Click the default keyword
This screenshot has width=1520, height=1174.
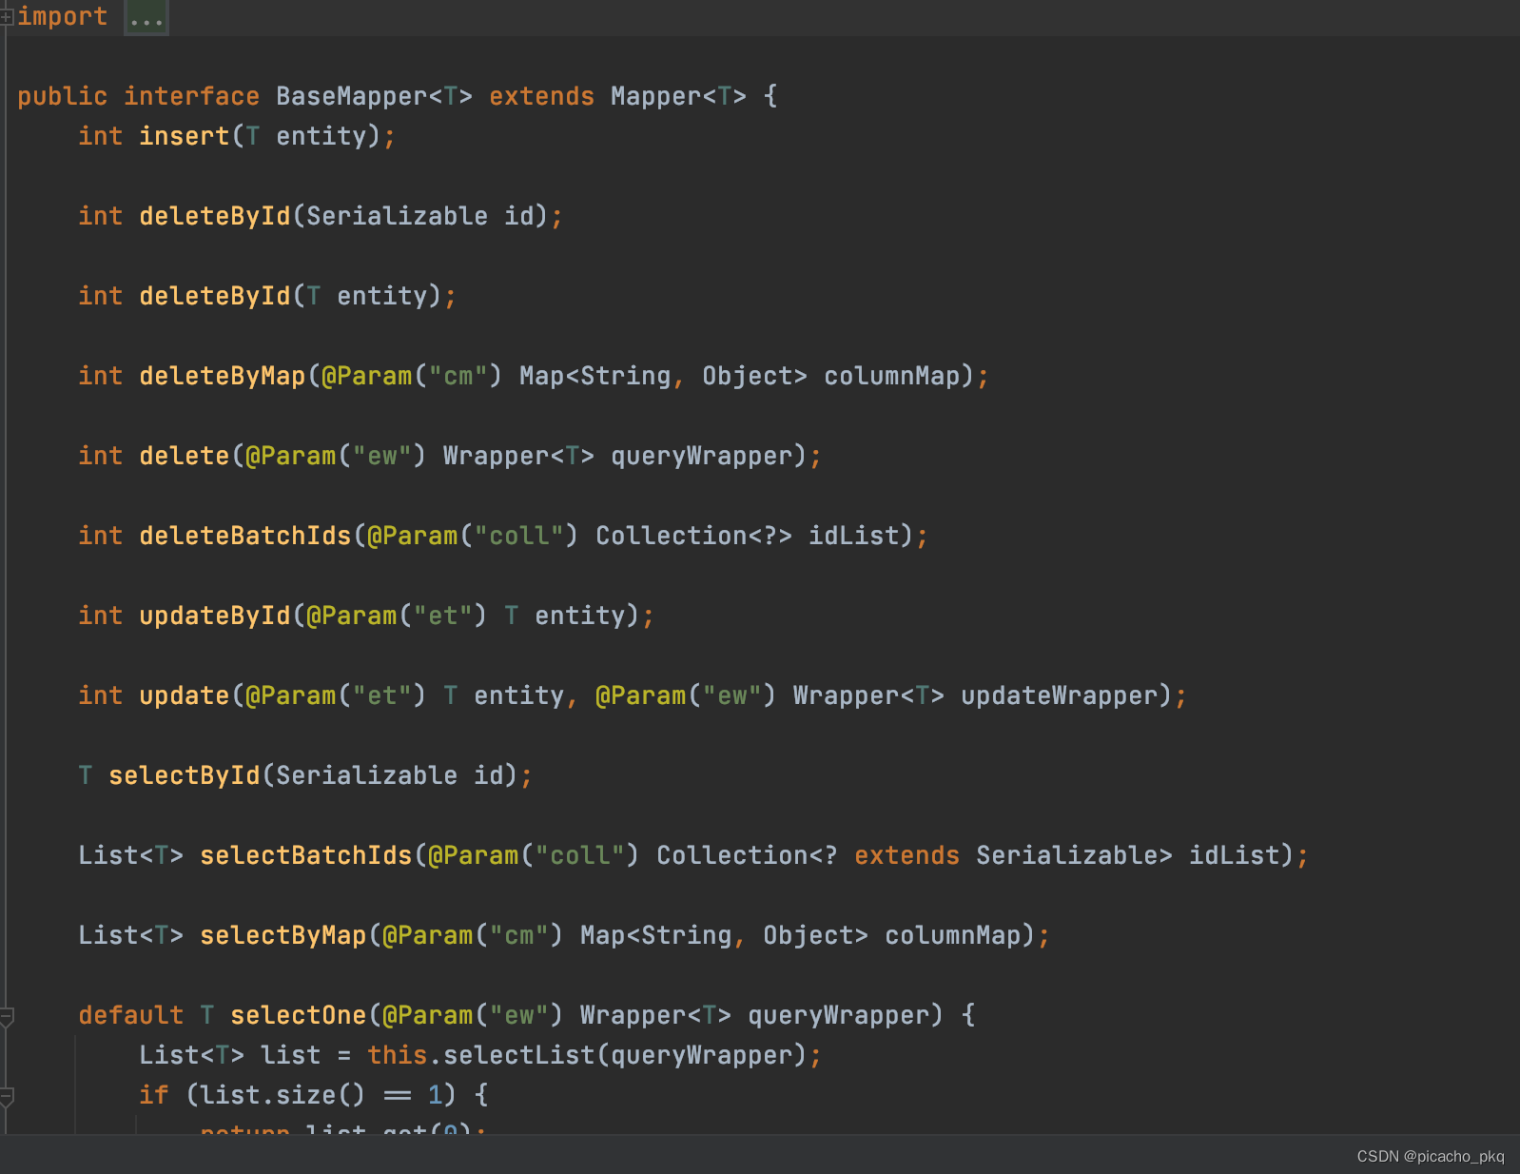click(x=131, y=1015)
